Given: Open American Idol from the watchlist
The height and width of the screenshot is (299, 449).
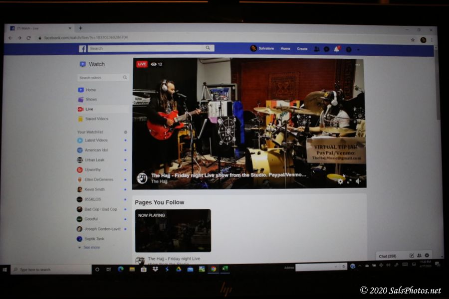Looking at the screenshot, I should 96,150.
